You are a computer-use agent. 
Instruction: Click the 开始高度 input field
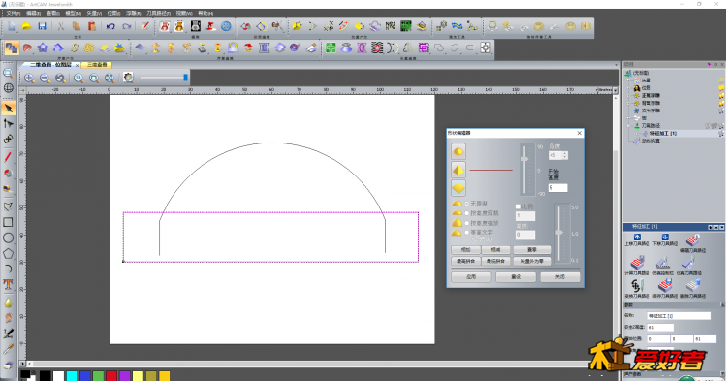tap(558, 187)
